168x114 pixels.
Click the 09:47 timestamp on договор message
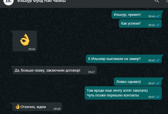coord(91,72)
